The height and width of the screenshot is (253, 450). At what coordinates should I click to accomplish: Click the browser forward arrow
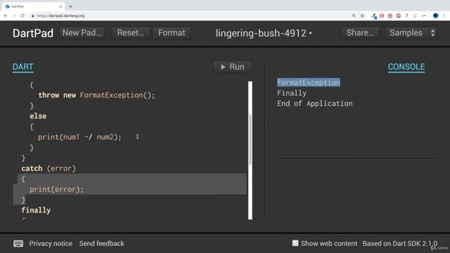click(14, 15)
